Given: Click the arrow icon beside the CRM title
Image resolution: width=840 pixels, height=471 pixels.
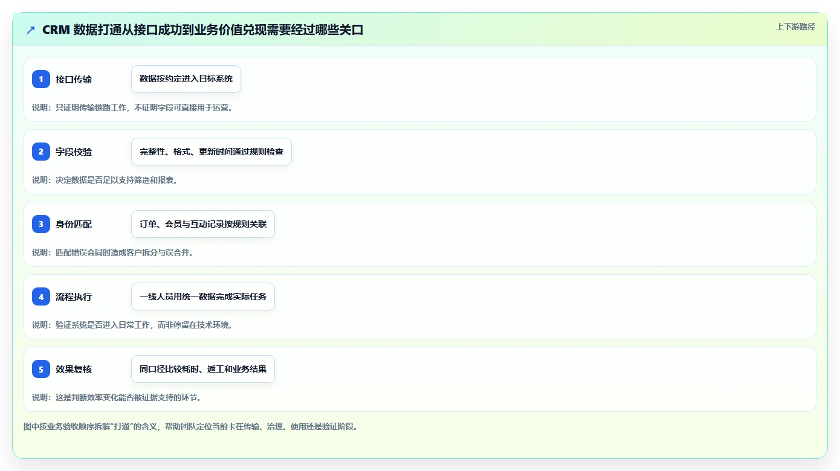Looking at the screenshot, I should pos(31,30).
